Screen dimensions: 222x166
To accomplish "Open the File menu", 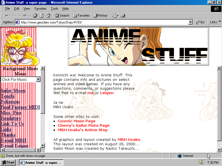I will pyautogui.click(x=7, y=9).
